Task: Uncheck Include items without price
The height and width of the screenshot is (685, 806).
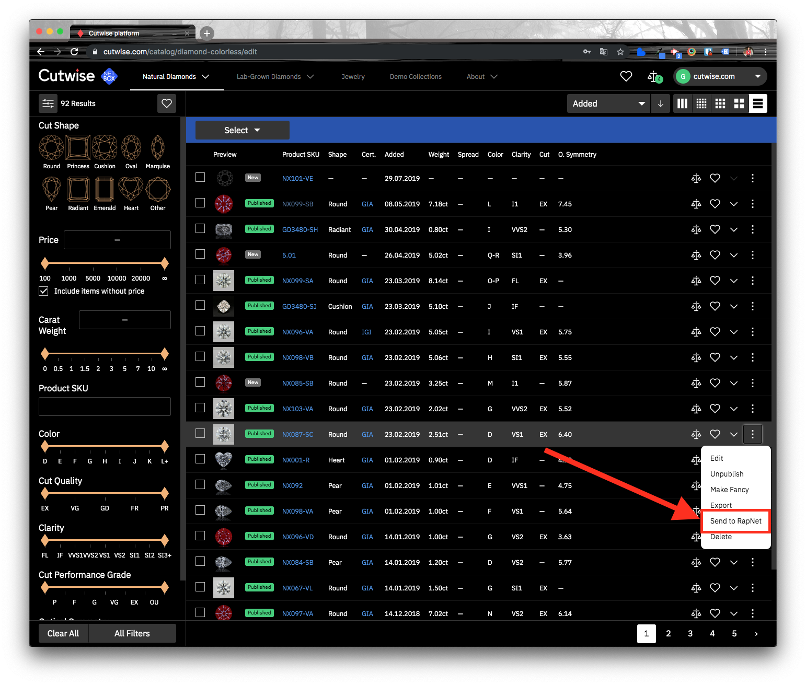Action: pos(43,291)
